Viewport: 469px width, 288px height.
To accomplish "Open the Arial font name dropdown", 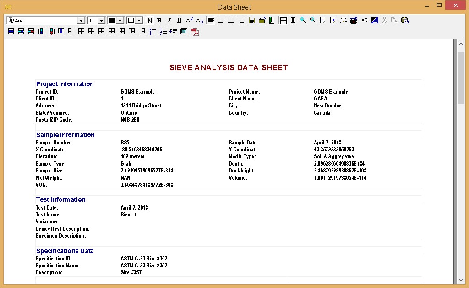I will 81,21.
